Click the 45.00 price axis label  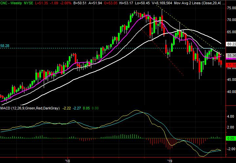(231, 80)
